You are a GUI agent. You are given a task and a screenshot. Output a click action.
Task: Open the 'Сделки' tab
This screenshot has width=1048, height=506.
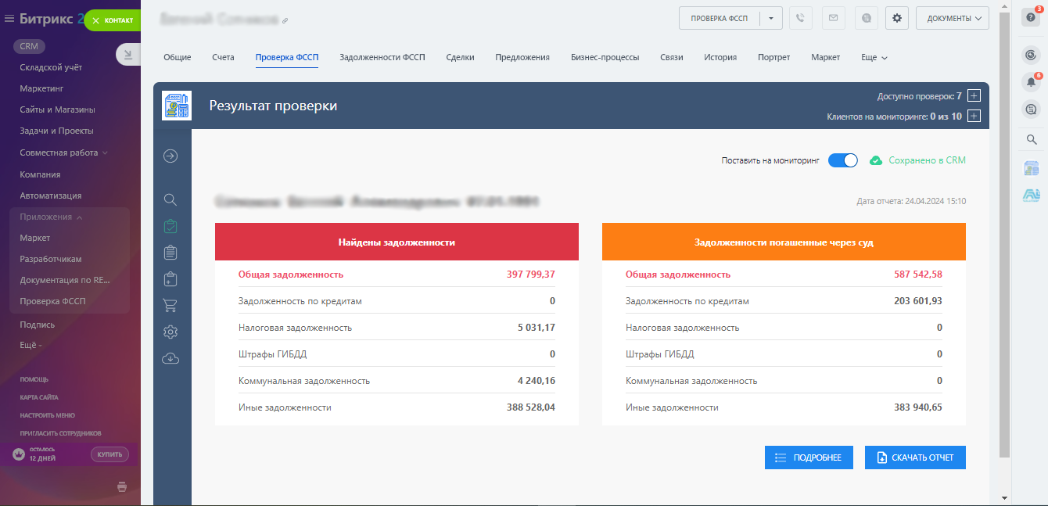click(x=460, y=57)
